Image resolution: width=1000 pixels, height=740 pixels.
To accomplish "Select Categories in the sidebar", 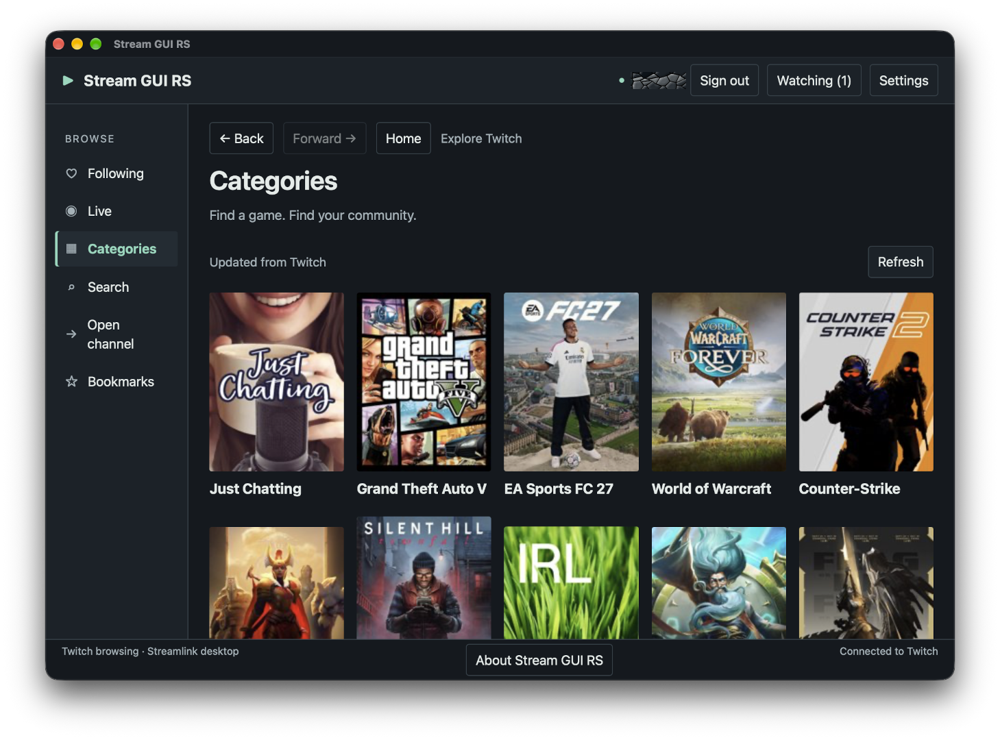I will tap(117, 249).
